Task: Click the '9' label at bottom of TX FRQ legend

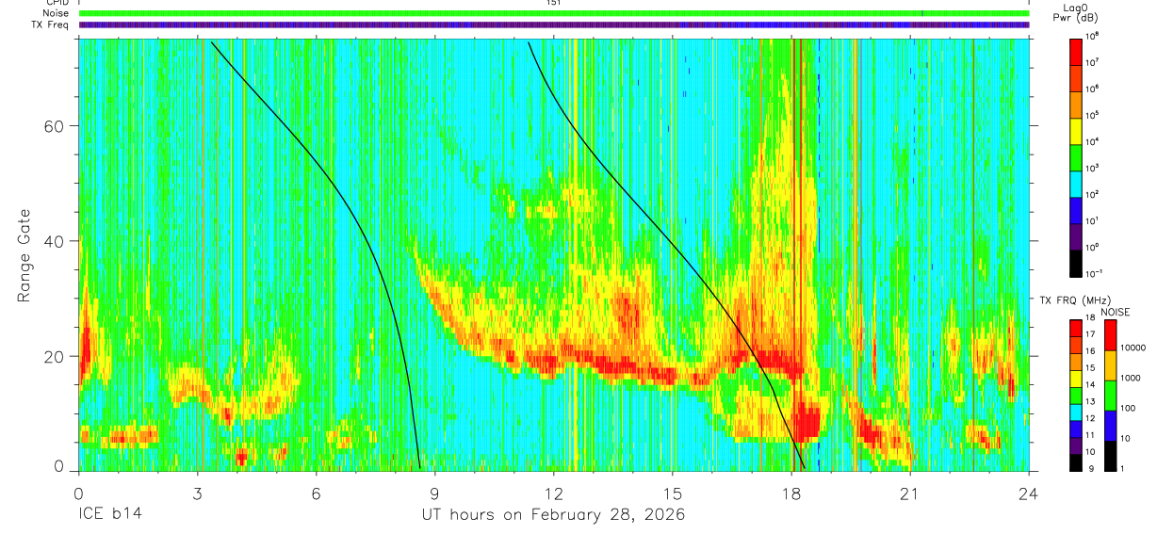Action: 1091,469
